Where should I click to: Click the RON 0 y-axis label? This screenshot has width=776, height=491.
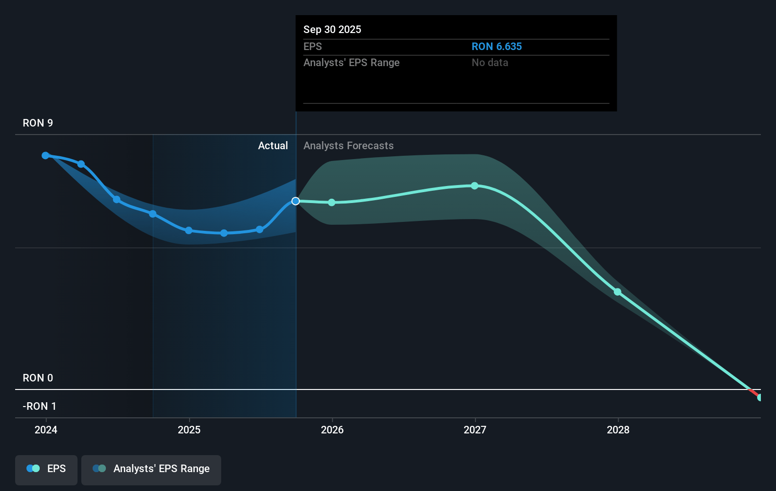[38, 378]
